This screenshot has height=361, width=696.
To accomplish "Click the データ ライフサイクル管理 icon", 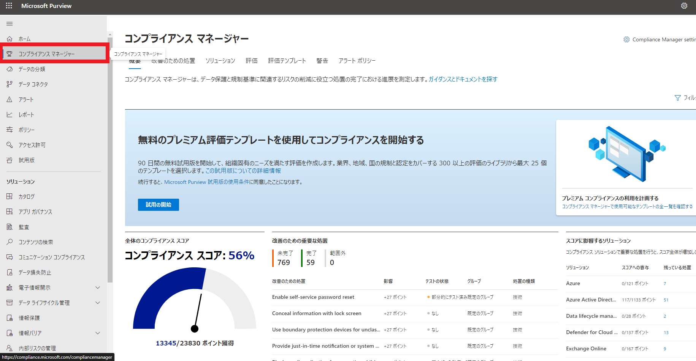I will click(x=10, y=303).
